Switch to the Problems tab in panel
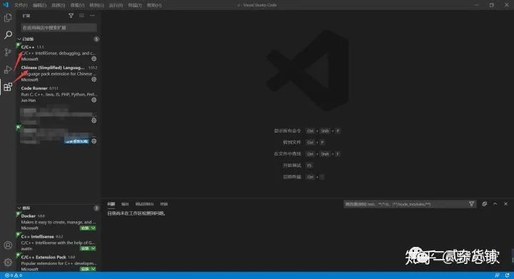This screenshot has height=279, width=514. [111, 204]
